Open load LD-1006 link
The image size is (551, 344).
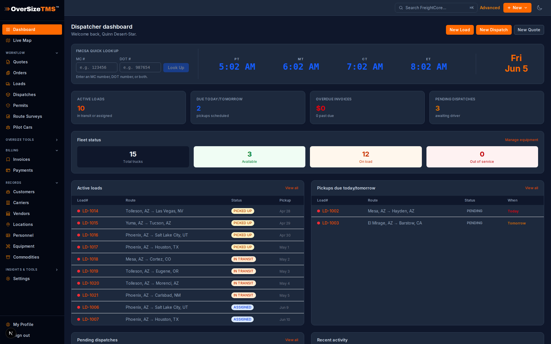pos(91,307)
